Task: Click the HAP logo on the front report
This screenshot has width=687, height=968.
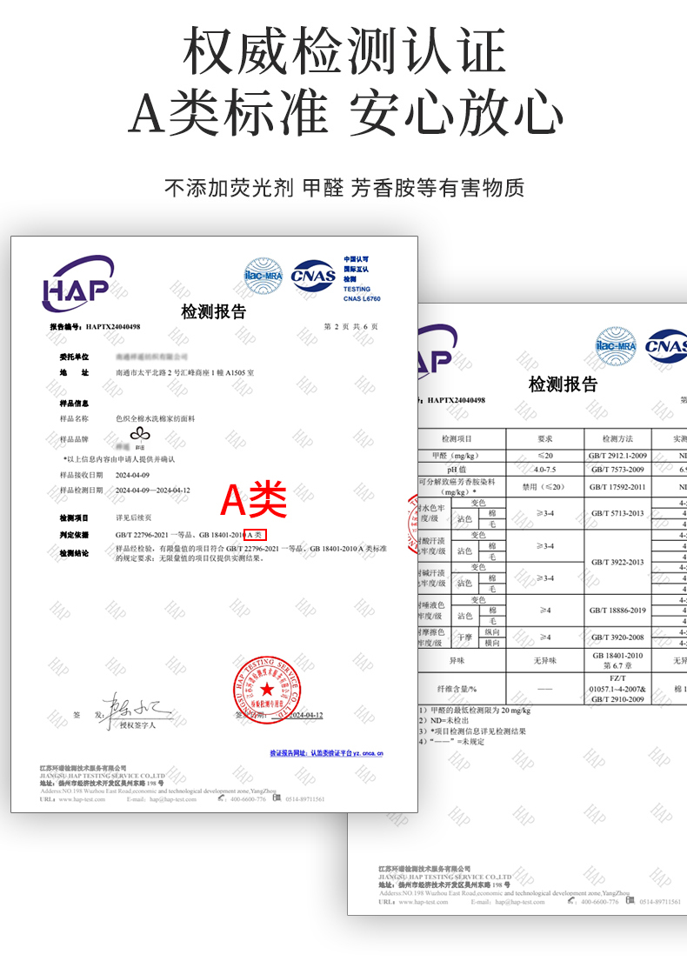Action: pyautogui.click(x=77, y=284)
